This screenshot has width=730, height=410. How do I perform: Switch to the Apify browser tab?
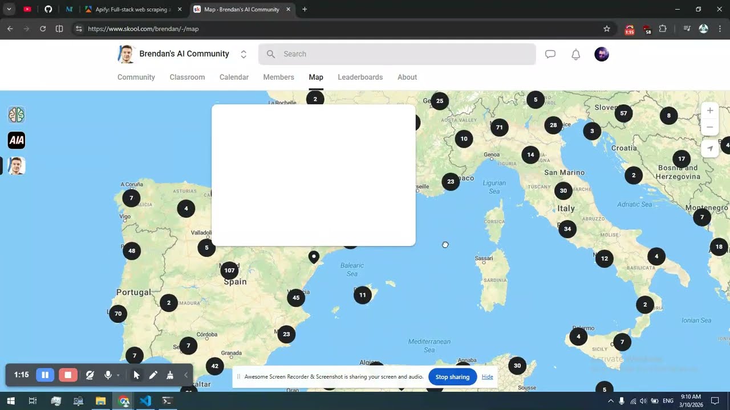134,9
